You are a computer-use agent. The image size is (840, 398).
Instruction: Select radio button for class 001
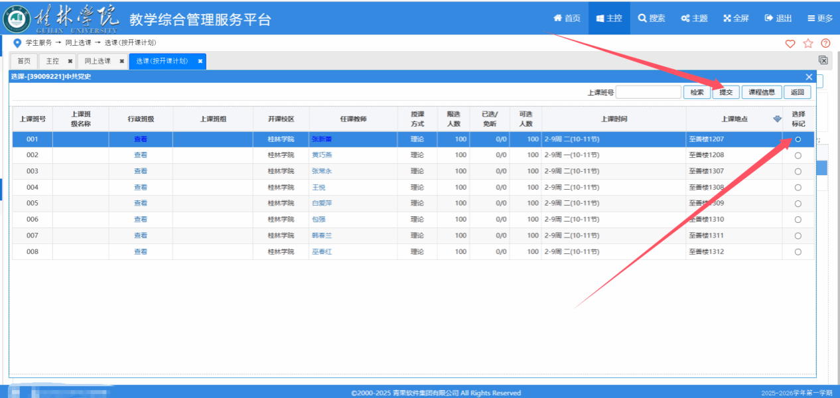pos(798,139)
